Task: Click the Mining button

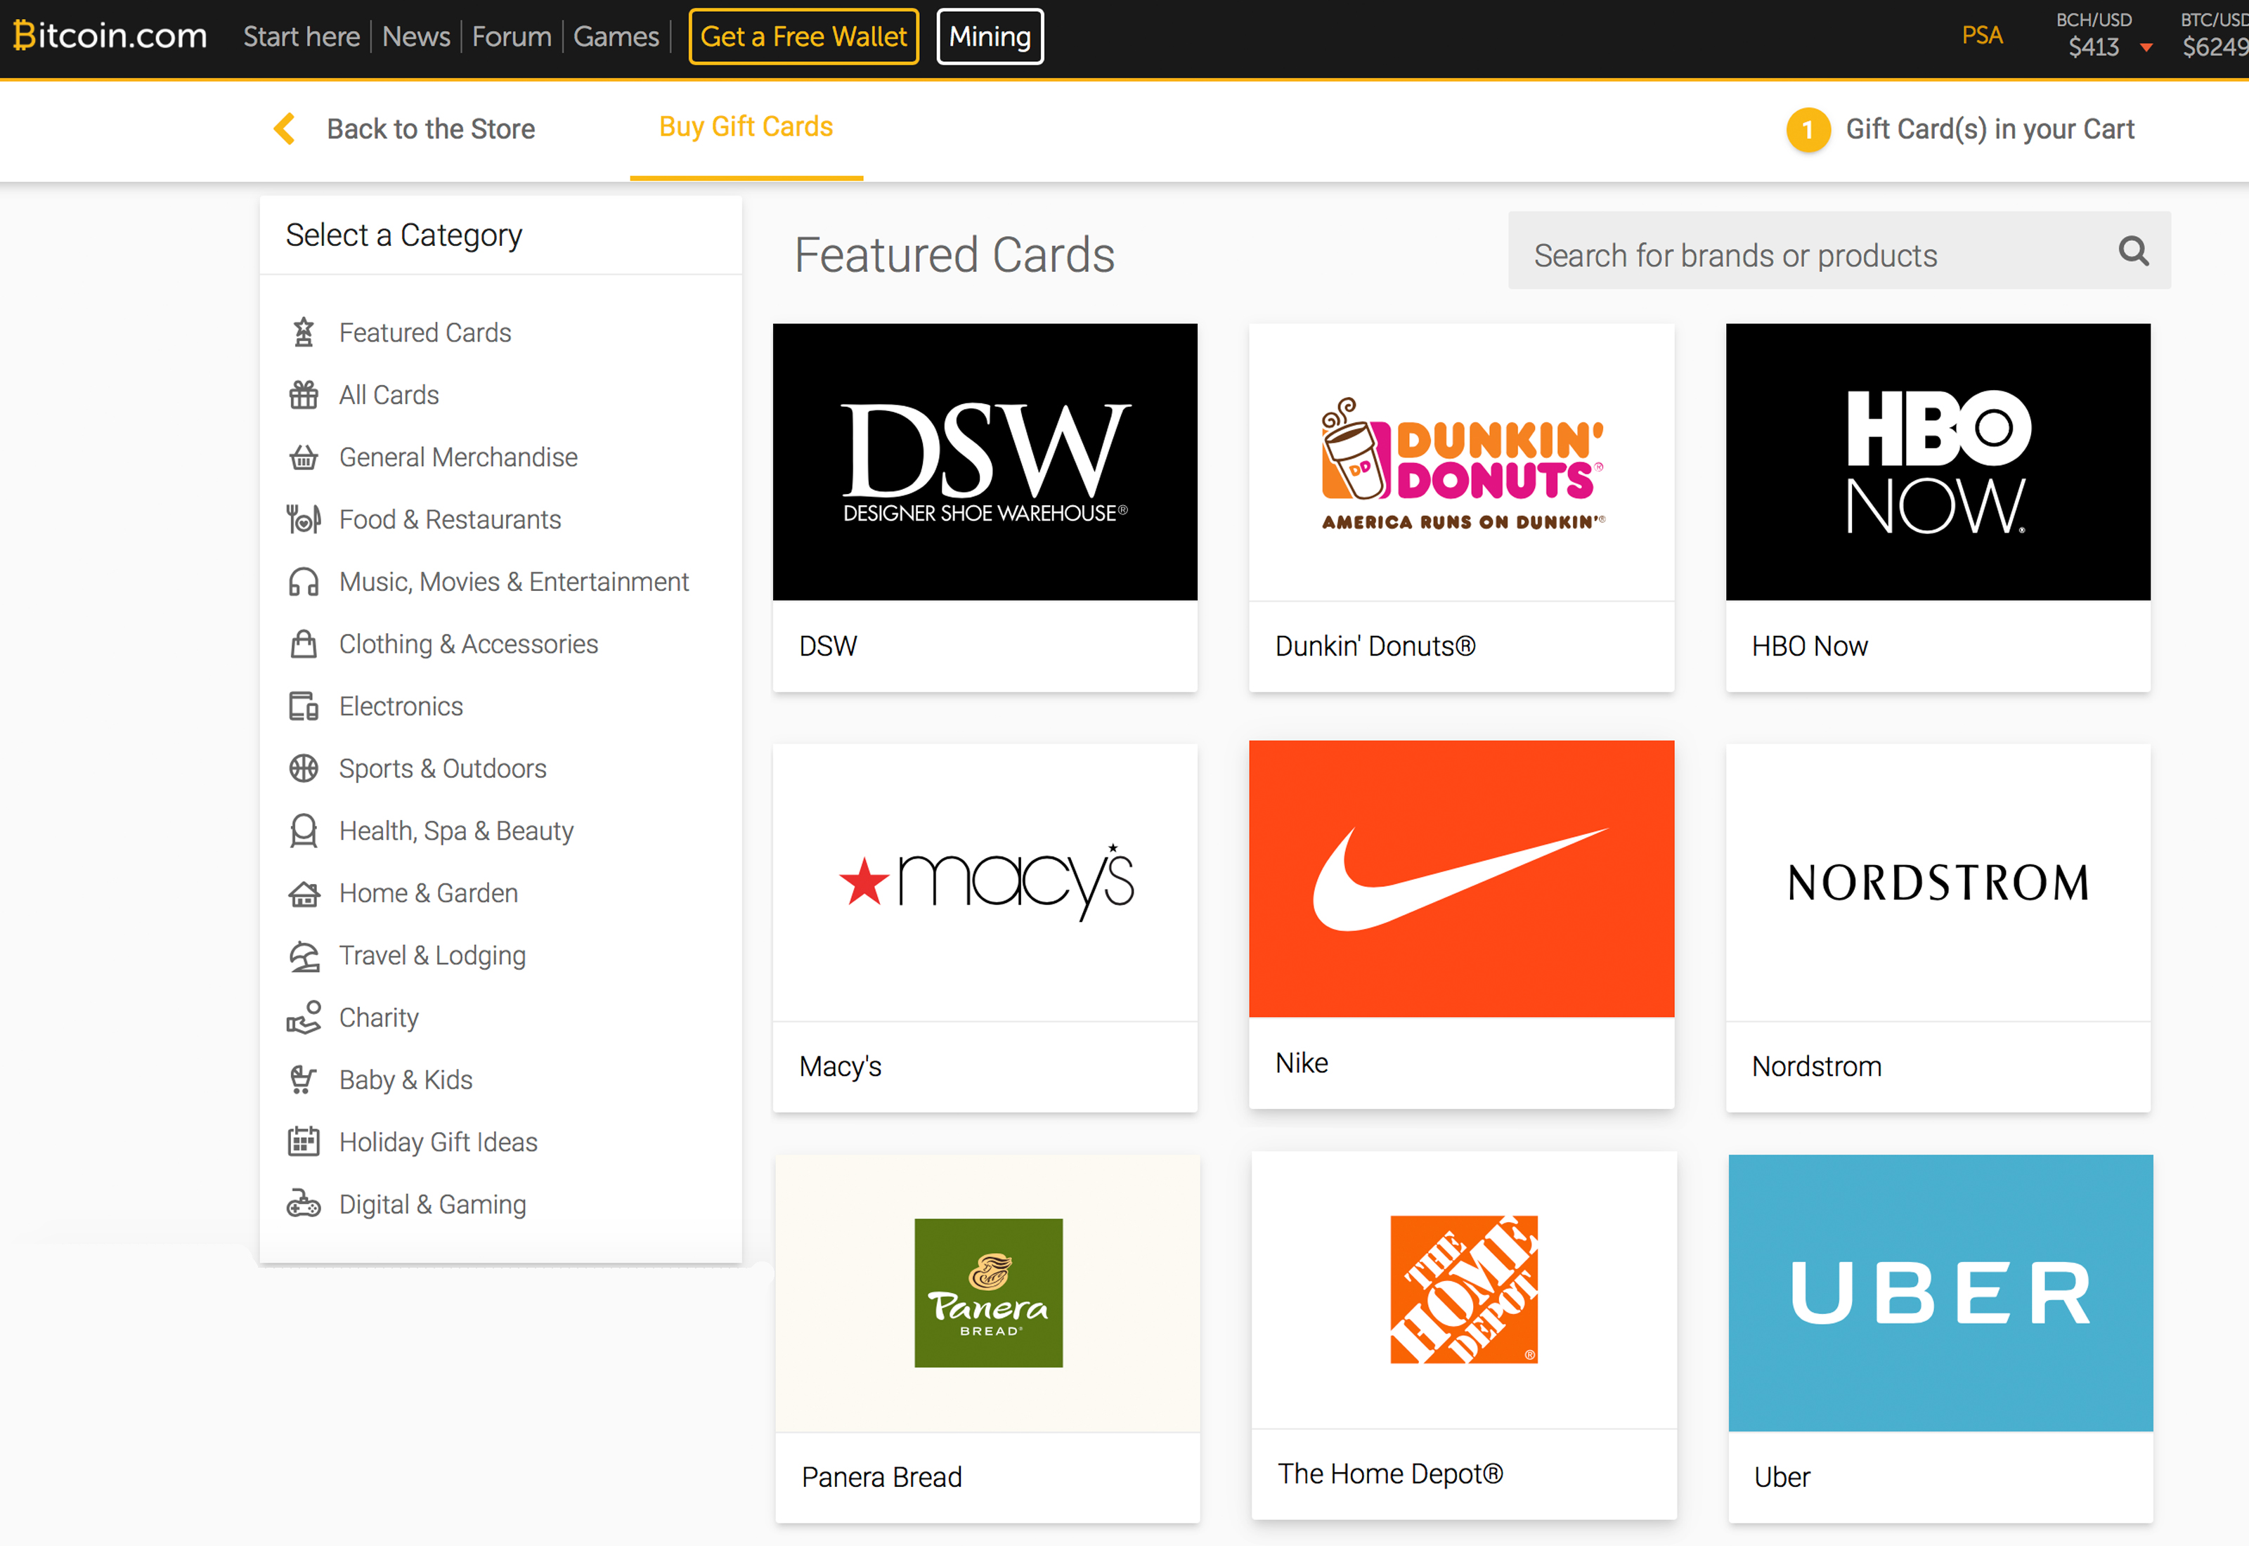Action: tap(989, 37)
